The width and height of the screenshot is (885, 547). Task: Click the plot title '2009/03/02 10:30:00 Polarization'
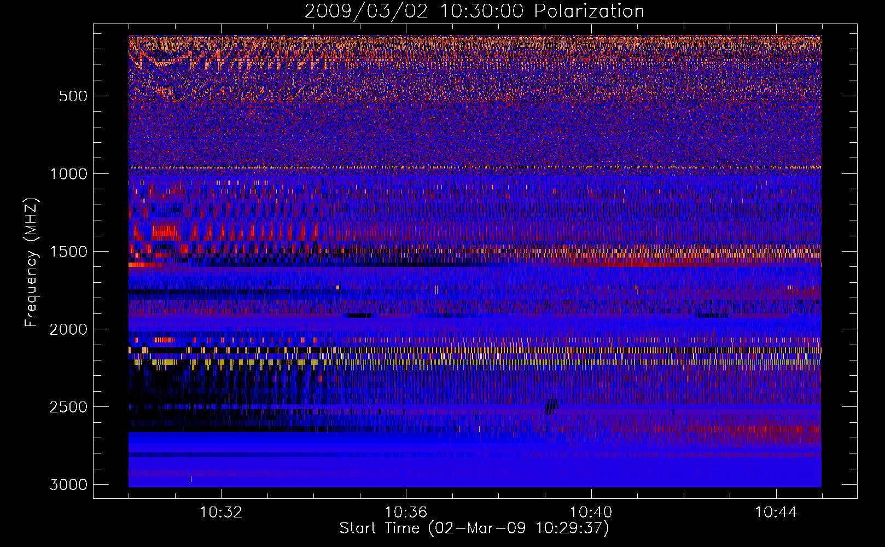click(x=474, y=11)
